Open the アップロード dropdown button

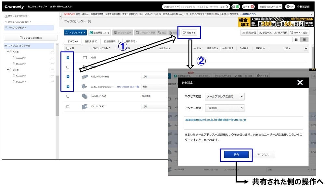coord(75,32)
